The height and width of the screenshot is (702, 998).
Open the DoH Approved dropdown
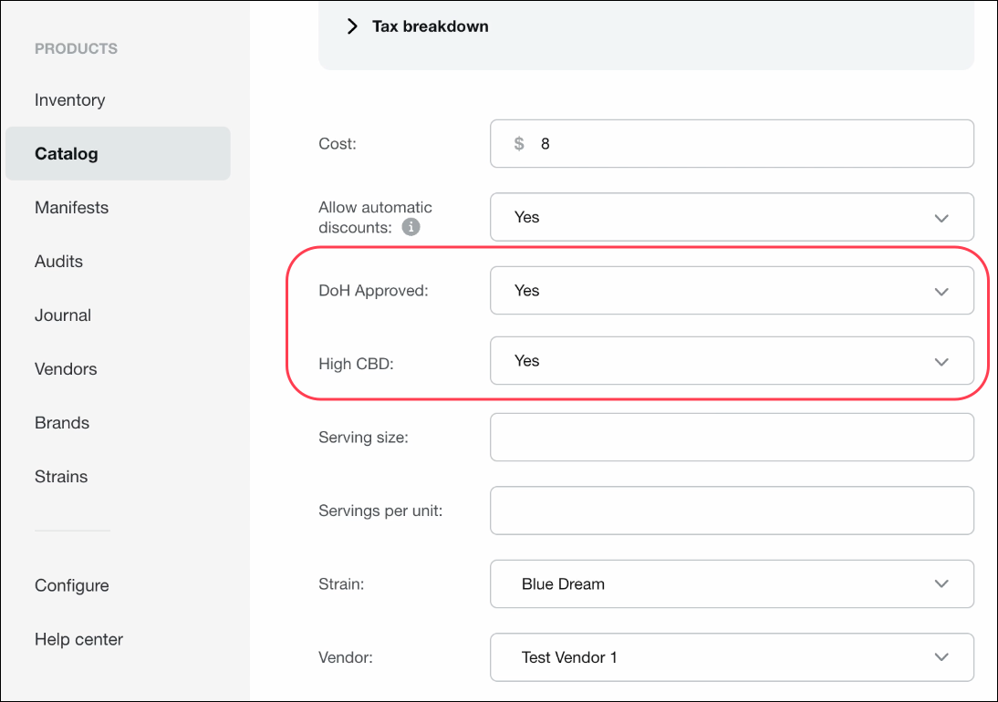(732, 291)
